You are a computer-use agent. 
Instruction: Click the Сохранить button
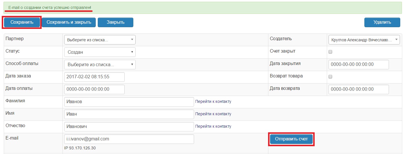(22, 22)
